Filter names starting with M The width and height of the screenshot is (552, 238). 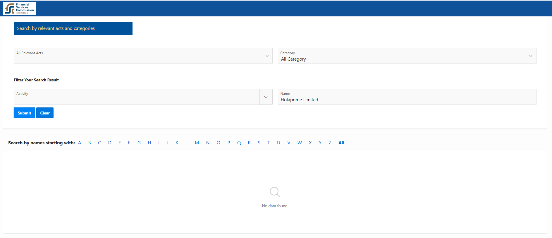click(x=197, y=143)
